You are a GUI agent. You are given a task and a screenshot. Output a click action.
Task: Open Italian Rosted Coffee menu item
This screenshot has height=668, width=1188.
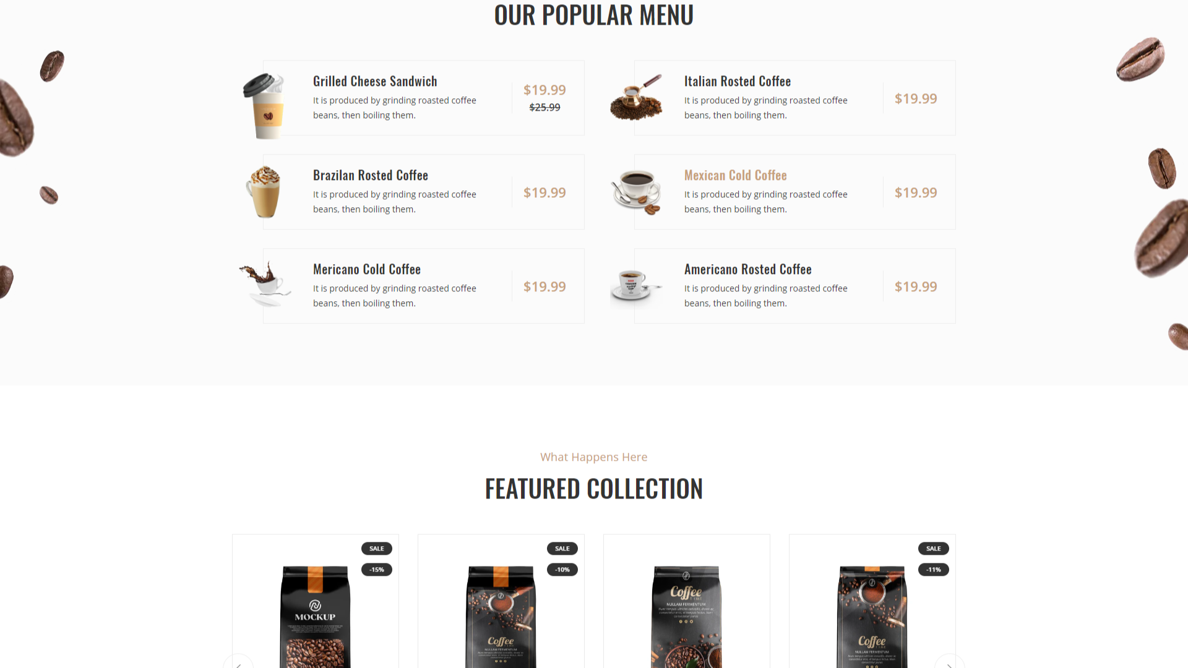[738, 82]
